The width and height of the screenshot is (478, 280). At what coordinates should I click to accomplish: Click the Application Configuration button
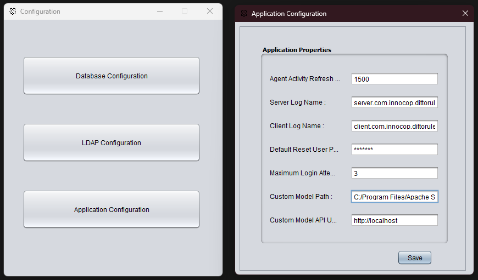pos(112,209)
